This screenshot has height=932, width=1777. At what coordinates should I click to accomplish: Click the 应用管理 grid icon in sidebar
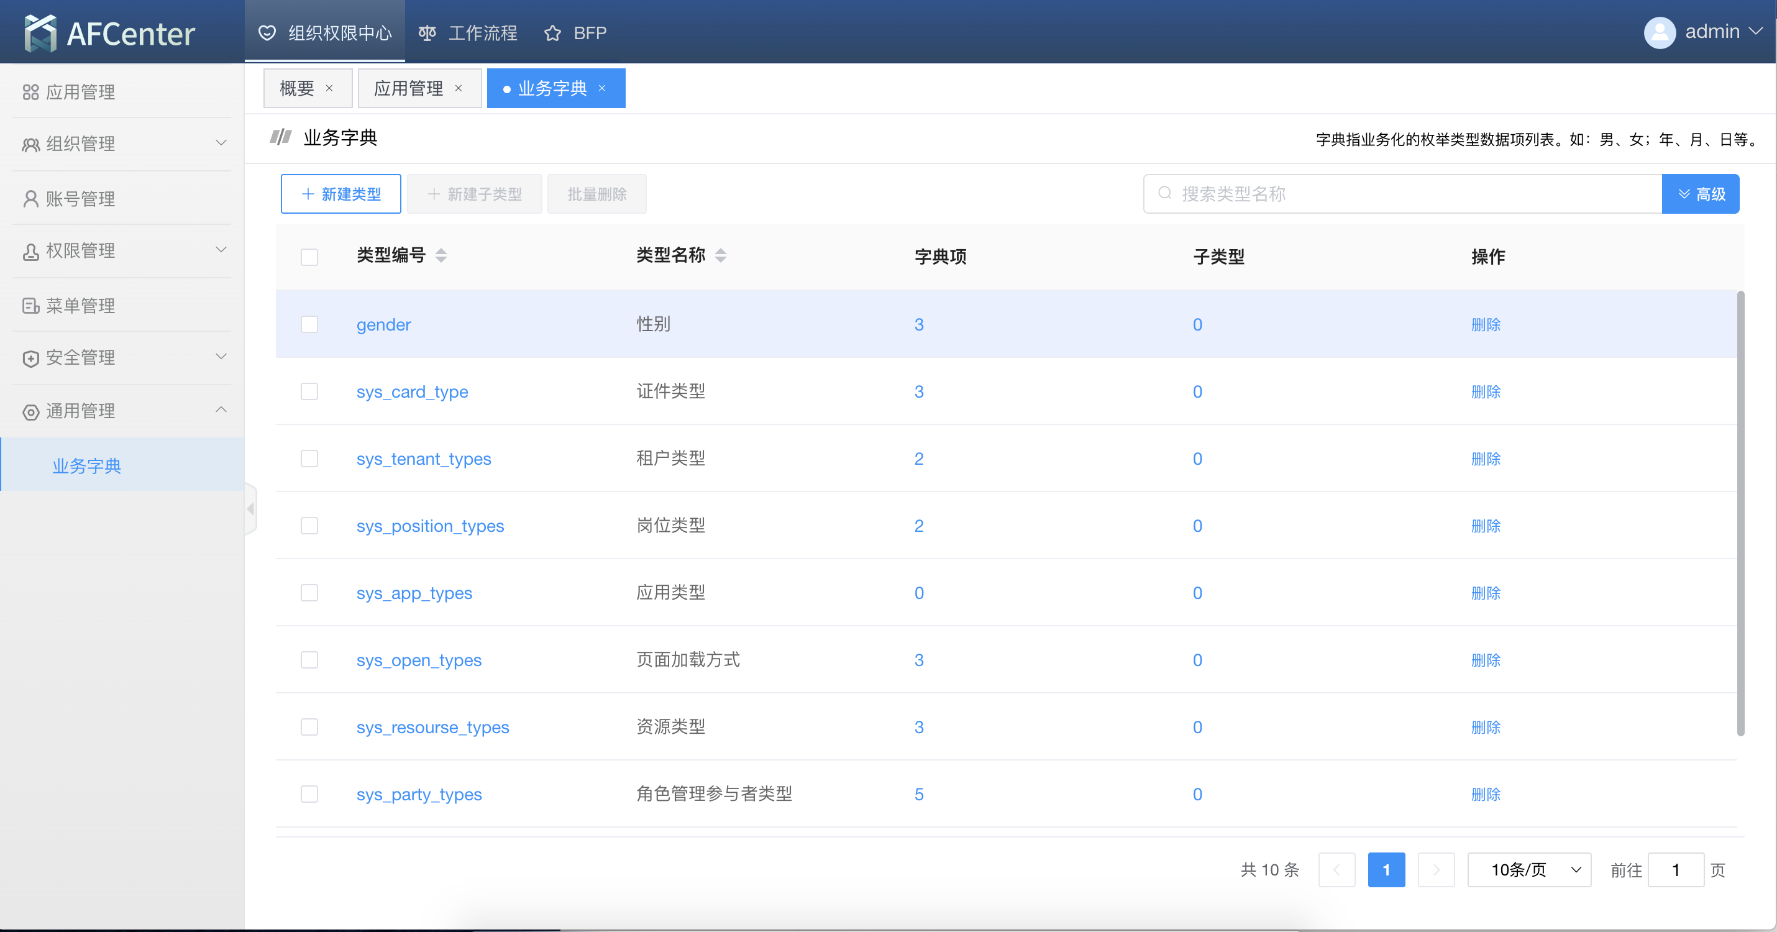point(30,92)
